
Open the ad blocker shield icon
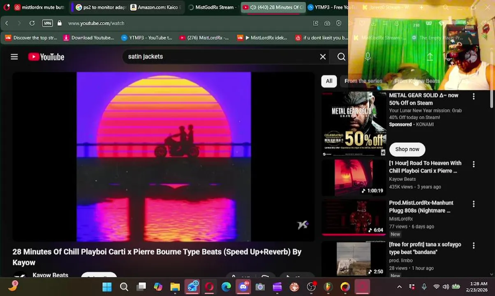(339, 23)
